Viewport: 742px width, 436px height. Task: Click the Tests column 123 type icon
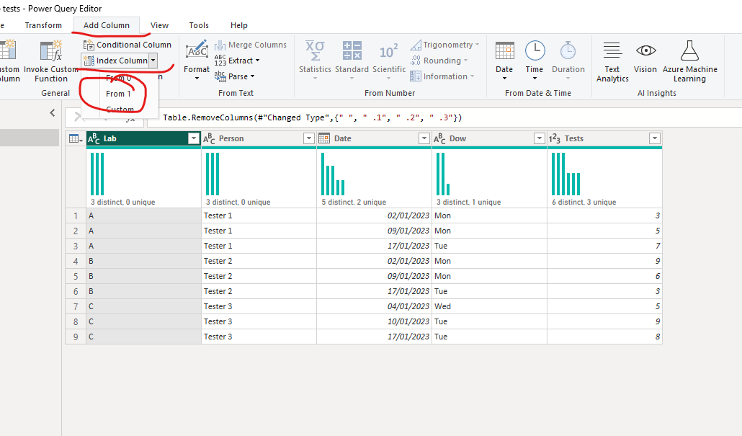coord(555,138)
